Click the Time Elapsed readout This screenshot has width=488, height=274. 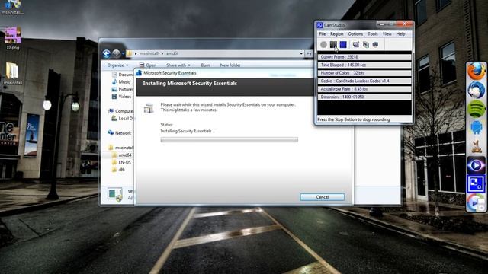tap(364, 65)
